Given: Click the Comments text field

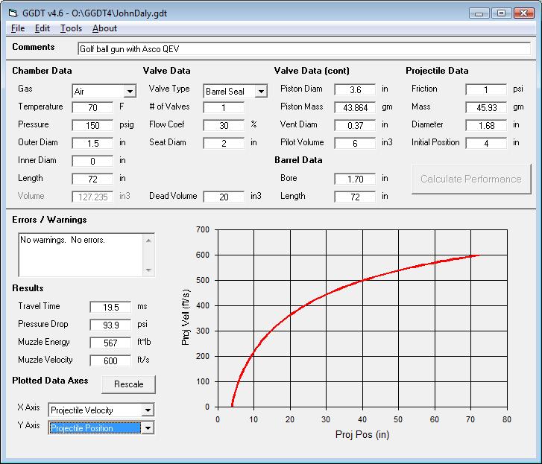Looking at the screenshot, I should click(x=303, y=49).
